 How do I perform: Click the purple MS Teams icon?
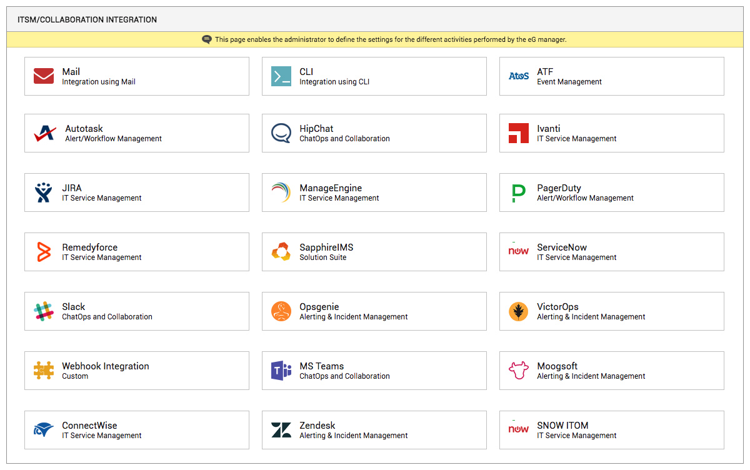281,371
